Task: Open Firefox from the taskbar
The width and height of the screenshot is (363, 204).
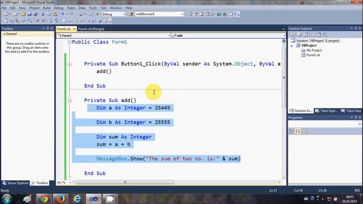Action: point(61,199)
